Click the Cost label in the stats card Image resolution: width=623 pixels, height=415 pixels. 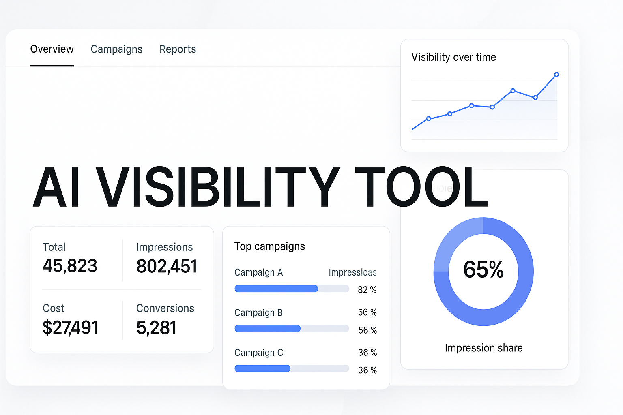point(54,308)
